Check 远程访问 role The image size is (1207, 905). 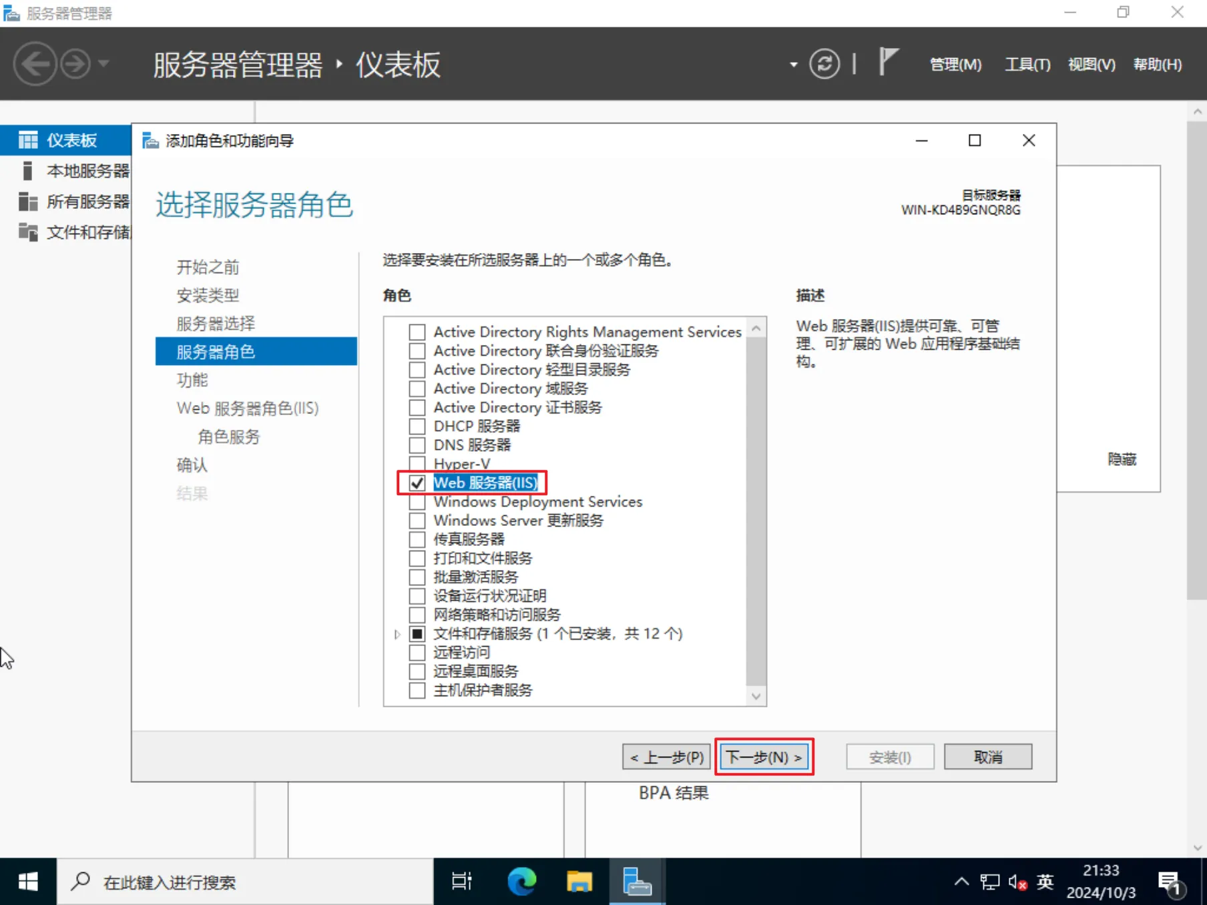click(417, 652)
